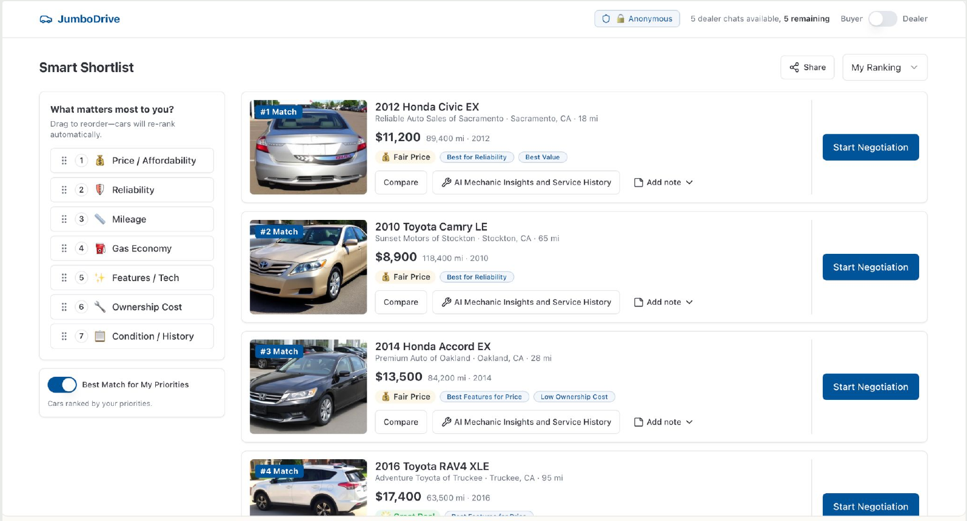Expand Add note for Honda Civic EX
Screen dimensions: 967x521
tap(663, 182)
